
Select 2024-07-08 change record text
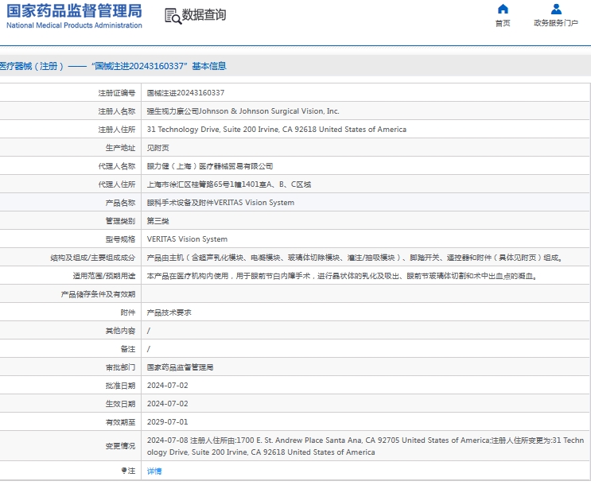pyautogui.click(x=365, y=446)
